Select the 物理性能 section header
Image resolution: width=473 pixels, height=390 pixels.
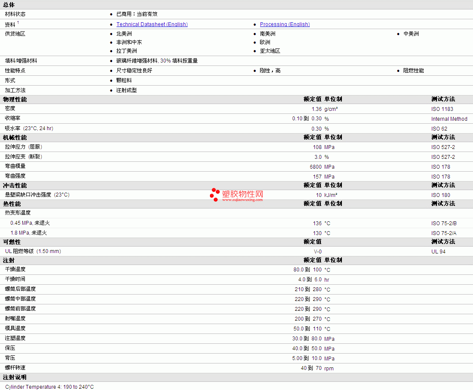tap(15, 99)
